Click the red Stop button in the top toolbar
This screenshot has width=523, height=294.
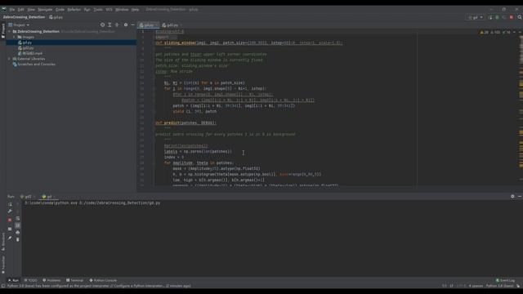(512, 17)
